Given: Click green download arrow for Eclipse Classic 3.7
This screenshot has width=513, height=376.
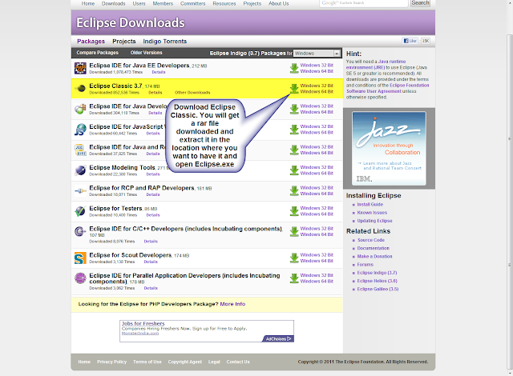Looking at the screenshot, I should [294, 89].
